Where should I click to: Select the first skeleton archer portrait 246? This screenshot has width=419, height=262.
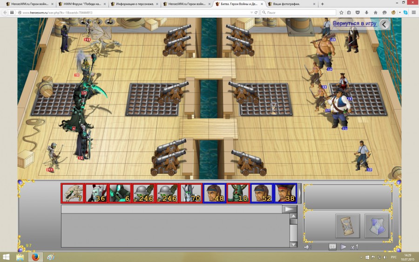tap(143, 193)
